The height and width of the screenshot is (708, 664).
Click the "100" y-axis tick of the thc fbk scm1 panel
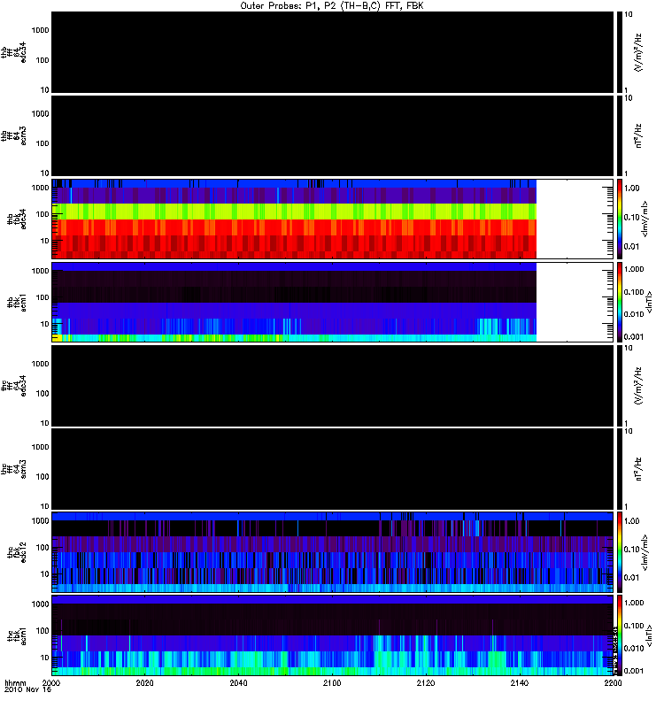click(42, 631)
